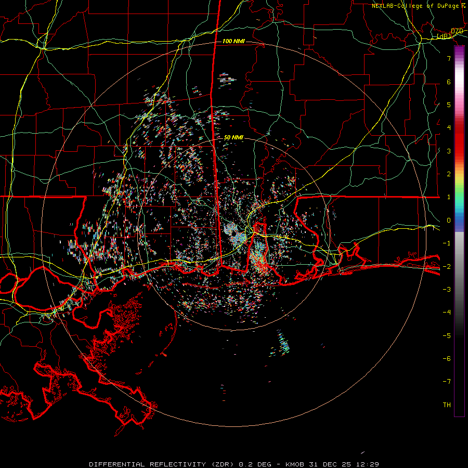Click the -3 label on the color scale

[447, 290]
